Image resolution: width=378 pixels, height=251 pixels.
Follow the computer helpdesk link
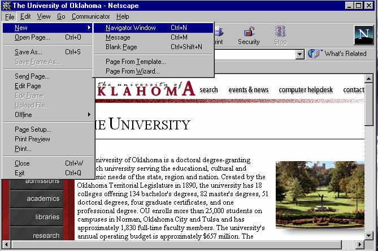point(306,90)
